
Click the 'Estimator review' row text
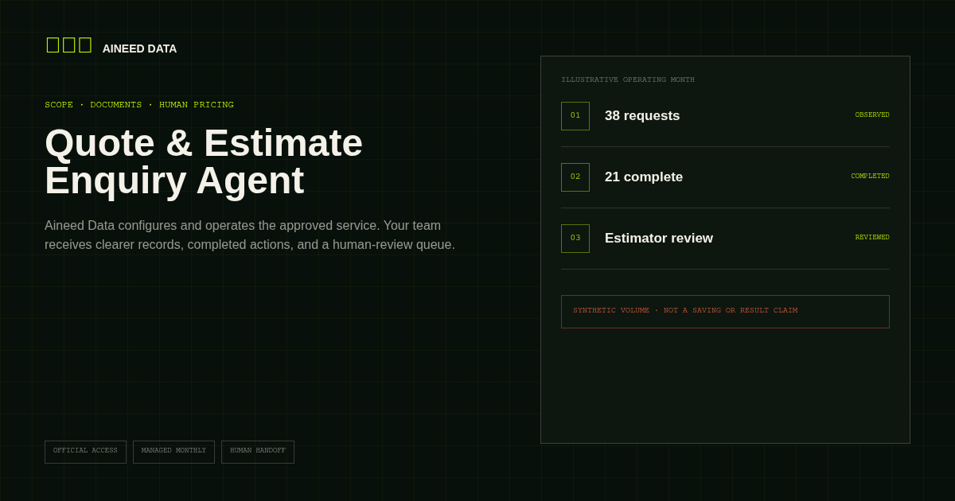coord(659,239)
